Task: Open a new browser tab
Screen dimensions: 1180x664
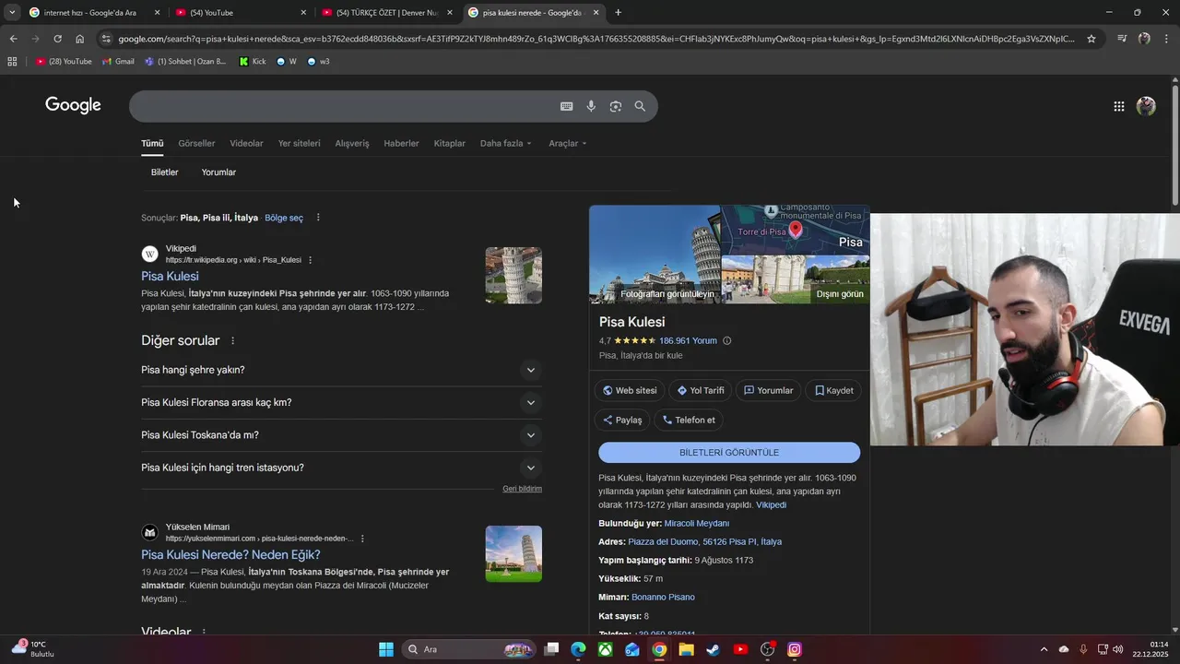Action: 618,12
